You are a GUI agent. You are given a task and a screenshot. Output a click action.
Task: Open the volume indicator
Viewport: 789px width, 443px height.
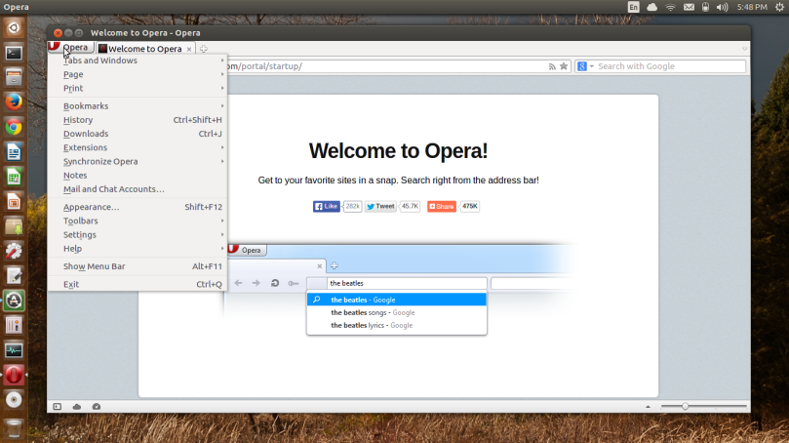click(x=722, y=7)
